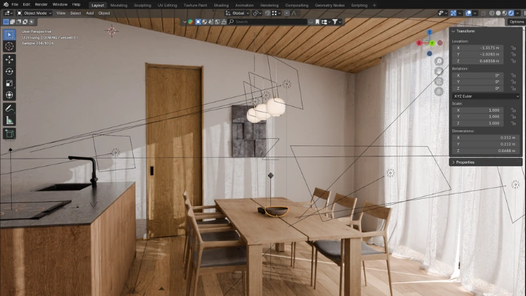Select the Annotate tool
Image resolution: width=526 pixels, height=296 pixels.
pyautogui.click(x=9, y=108)
